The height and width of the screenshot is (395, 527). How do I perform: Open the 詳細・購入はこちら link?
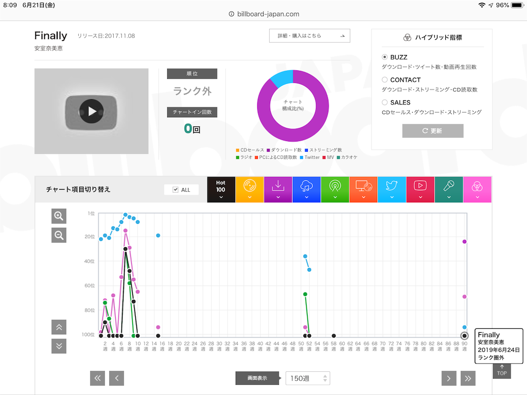pos(309,35)
